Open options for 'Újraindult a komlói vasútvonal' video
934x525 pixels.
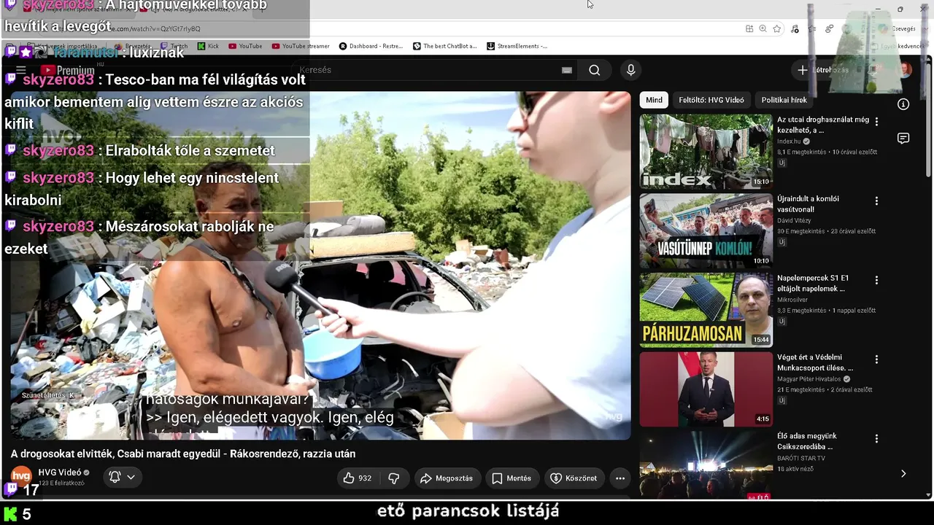876,201
